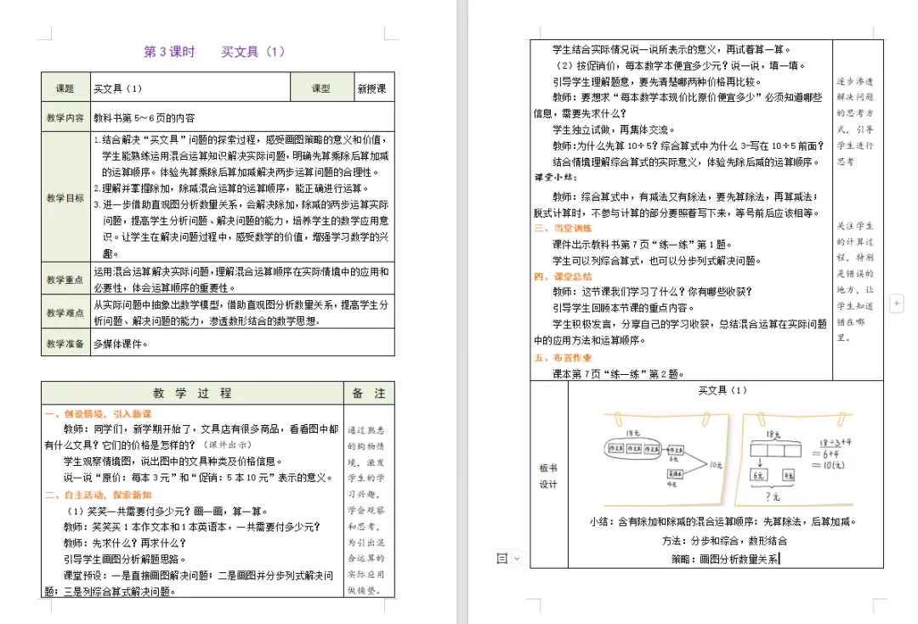Click the heading "四、课堂总结"
The image size is (918, 624).
pos(563,277)
